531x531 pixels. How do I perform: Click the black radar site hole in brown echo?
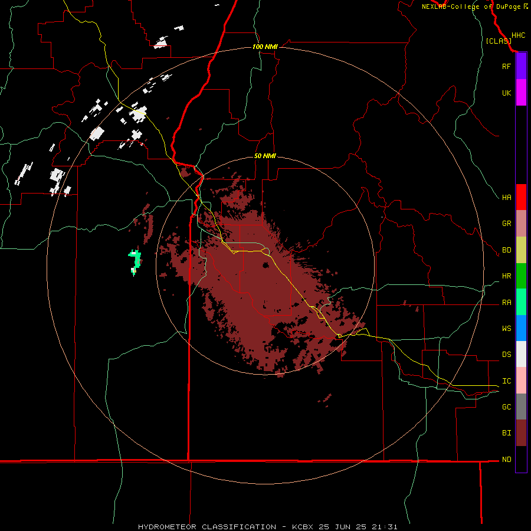pos(266,265)
